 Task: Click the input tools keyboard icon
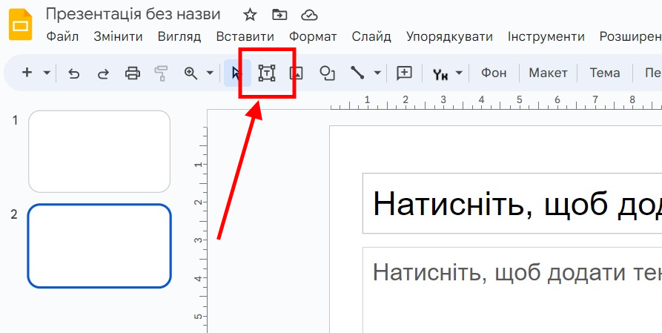pos(441,74)
